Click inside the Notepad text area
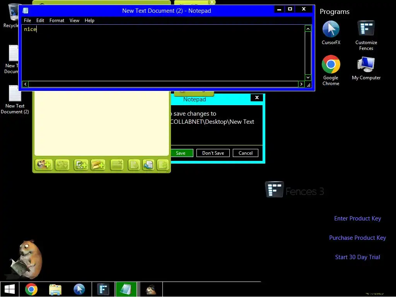Screen dimensions: 396x297 163,53
